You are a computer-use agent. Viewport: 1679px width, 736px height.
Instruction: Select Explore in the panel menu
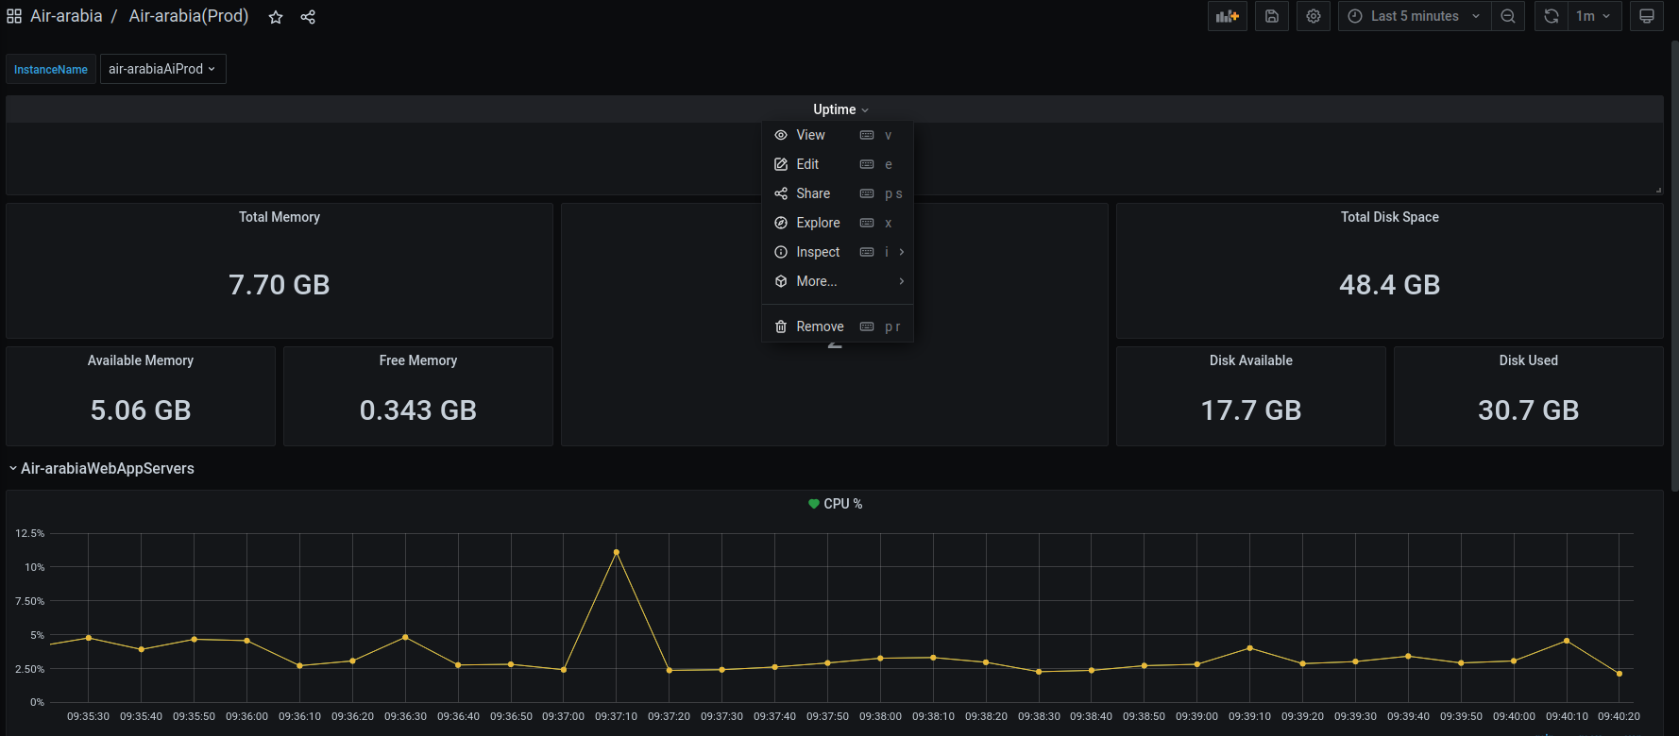point(818,223)
